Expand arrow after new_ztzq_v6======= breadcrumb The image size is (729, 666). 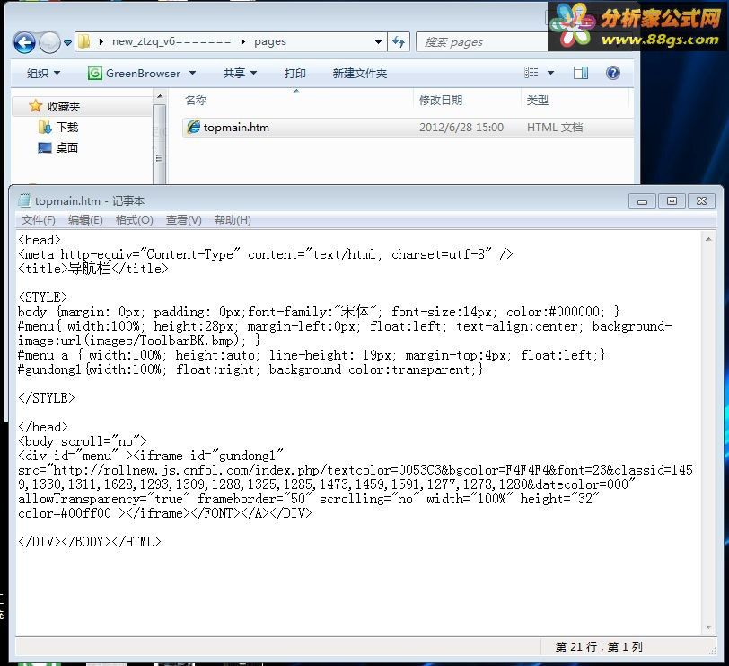pos(242,42)
